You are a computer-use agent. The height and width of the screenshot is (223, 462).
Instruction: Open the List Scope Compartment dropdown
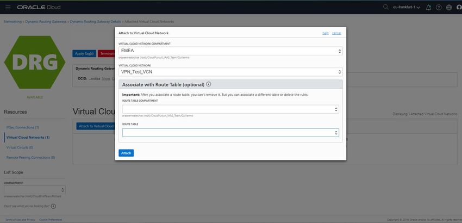click(35, 190)
